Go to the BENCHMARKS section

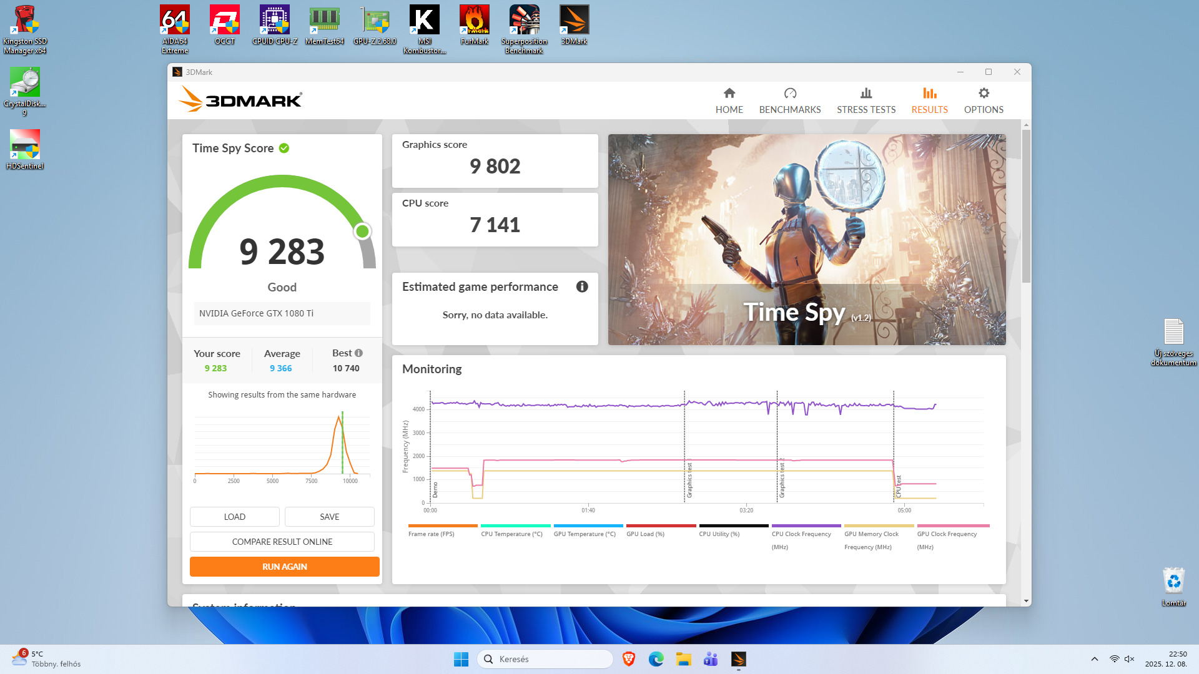789,100
